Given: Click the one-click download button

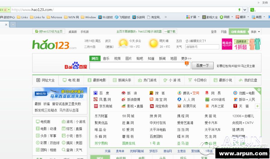Looking at the screenshot, I should 170,32.
